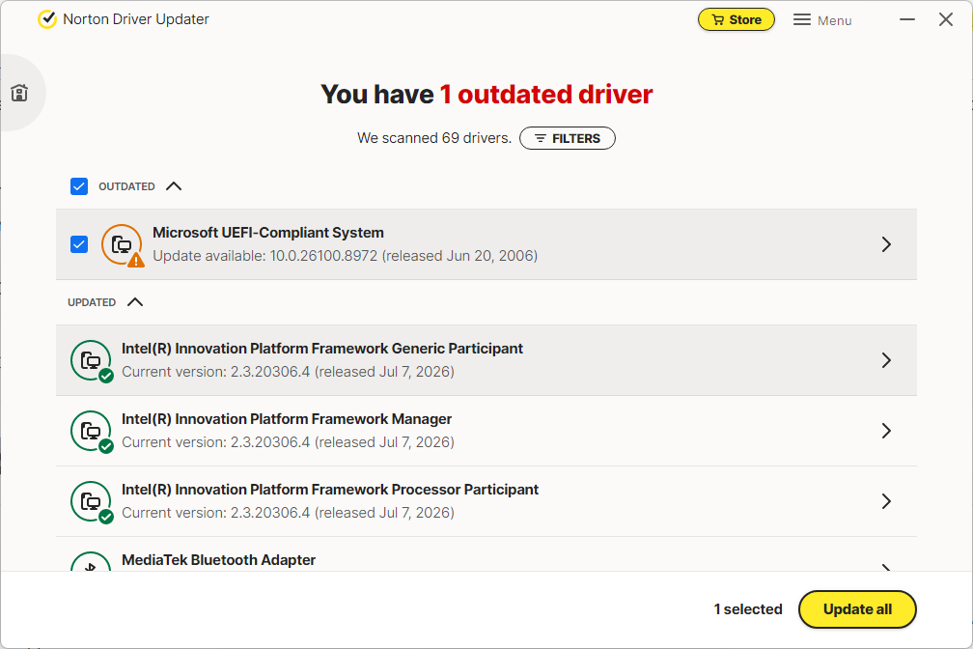Click the OUTDATED section label
Screen dimensions: 973x649
point(126,186)
